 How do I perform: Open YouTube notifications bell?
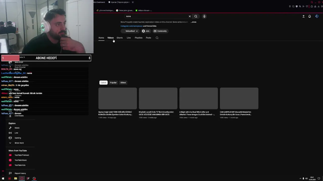click(310, 16)
